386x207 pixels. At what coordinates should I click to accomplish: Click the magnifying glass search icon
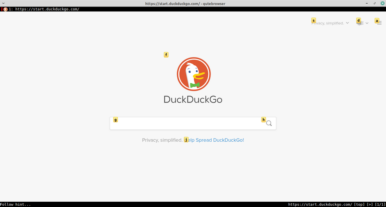269,123
